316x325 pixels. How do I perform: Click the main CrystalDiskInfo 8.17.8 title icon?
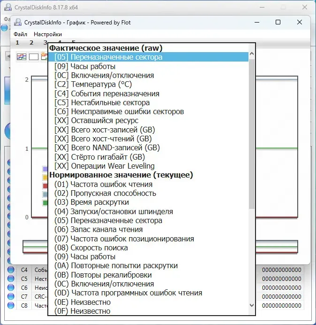pyautogui.click(x=8, y=7)
